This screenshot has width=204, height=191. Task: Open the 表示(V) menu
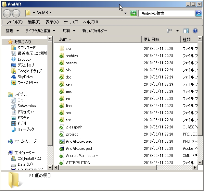(52, 22)
